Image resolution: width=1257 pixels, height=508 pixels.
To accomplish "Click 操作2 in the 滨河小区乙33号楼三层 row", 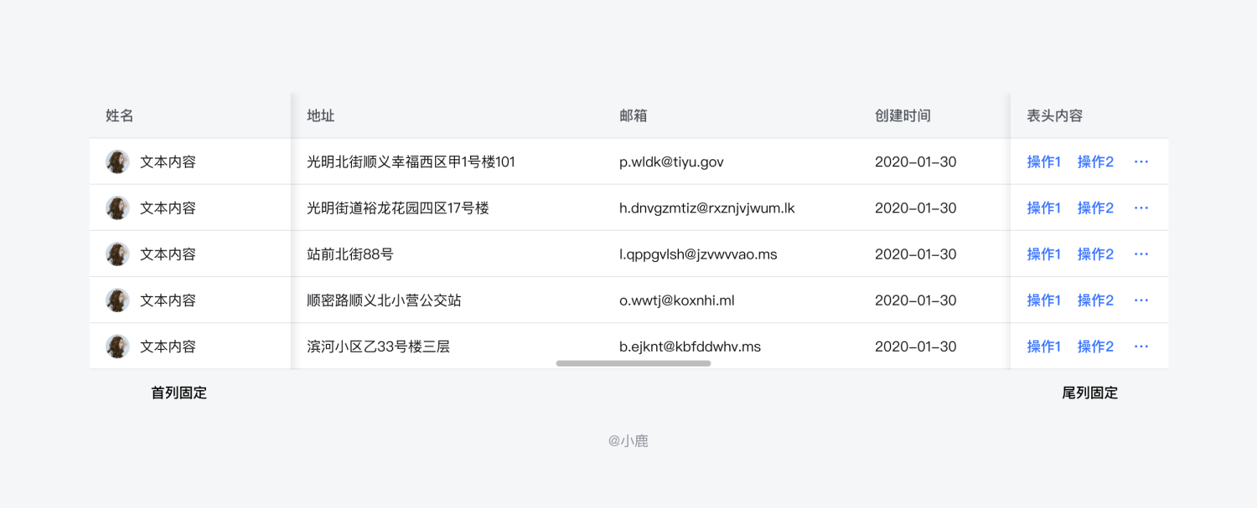I will (1095, 346).
